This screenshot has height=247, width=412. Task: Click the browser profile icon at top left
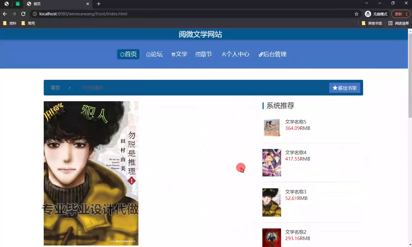[x=7, y=4]
